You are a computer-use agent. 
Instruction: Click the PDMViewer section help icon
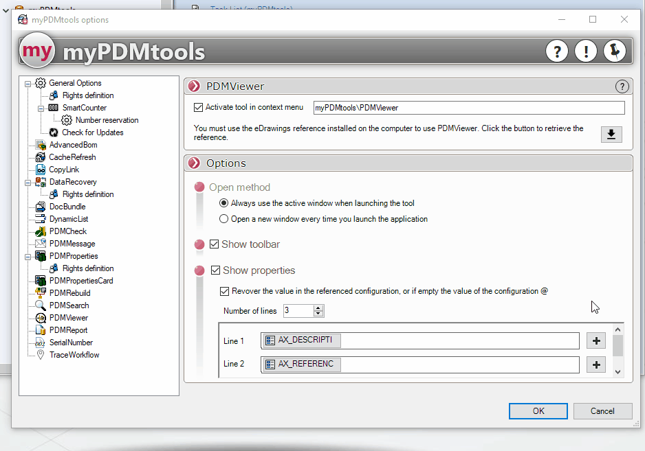coord(622,86)
